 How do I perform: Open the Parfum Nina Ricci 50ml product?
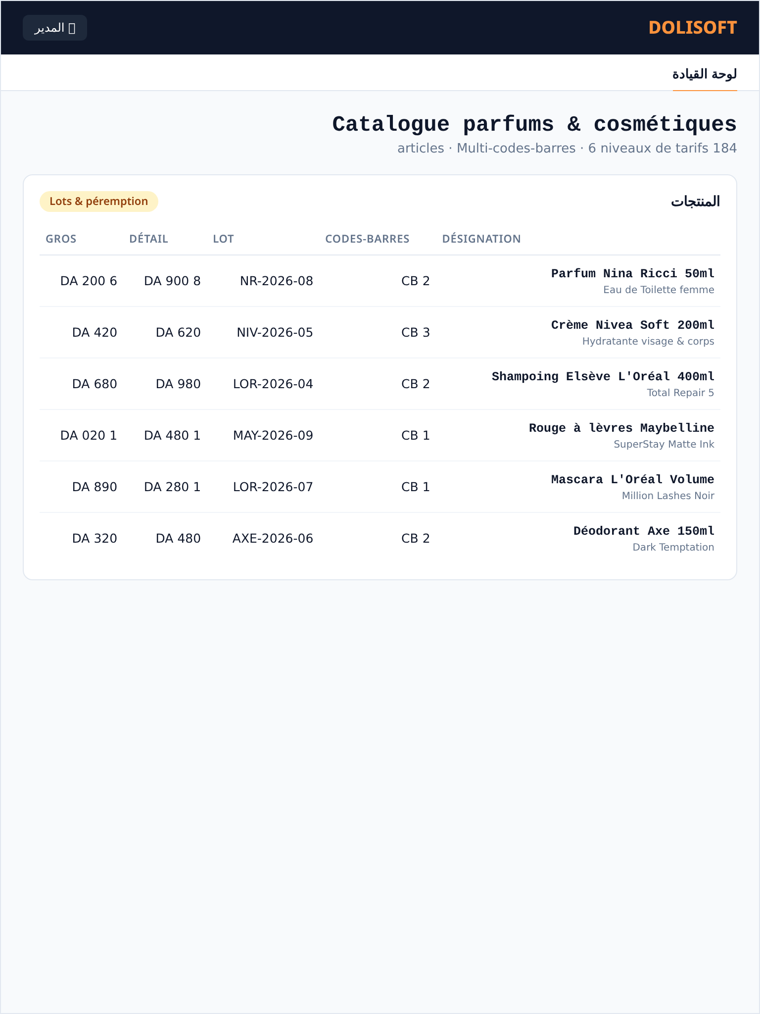[x=633, y=274]
